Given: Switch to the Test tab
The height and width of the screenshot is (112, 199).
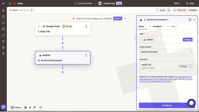Looking at the screenshot, I should pos(173,26).
